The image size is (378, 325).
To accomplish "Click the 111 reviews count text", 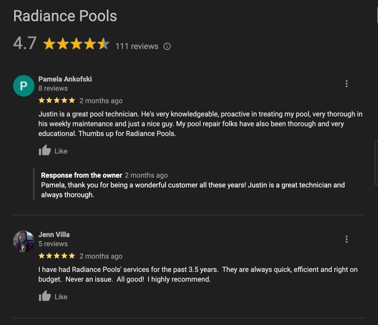I will (137, 46).
